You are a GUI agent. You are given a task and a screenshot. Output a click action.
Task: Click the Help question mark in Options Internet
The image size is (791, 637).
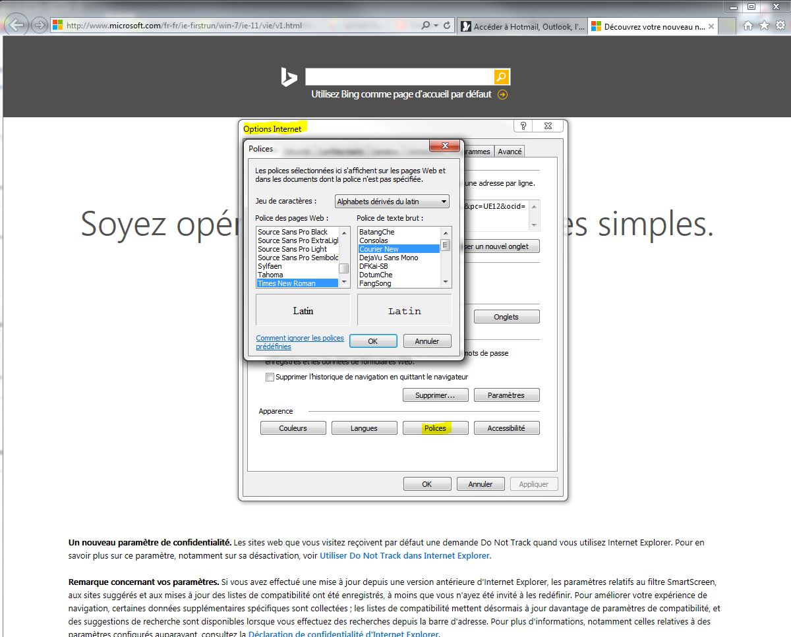click(x=523, y=126)
